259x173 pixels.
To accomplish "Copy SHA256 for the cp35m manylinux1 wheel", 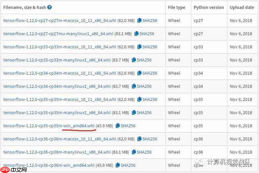I will click(142, 112).
